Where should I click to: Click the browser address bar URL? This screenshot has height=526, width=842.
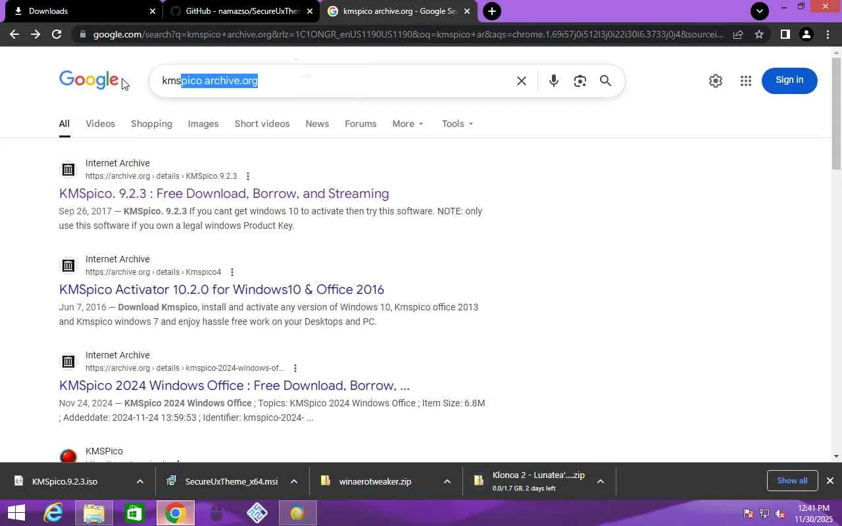point(408,34)
